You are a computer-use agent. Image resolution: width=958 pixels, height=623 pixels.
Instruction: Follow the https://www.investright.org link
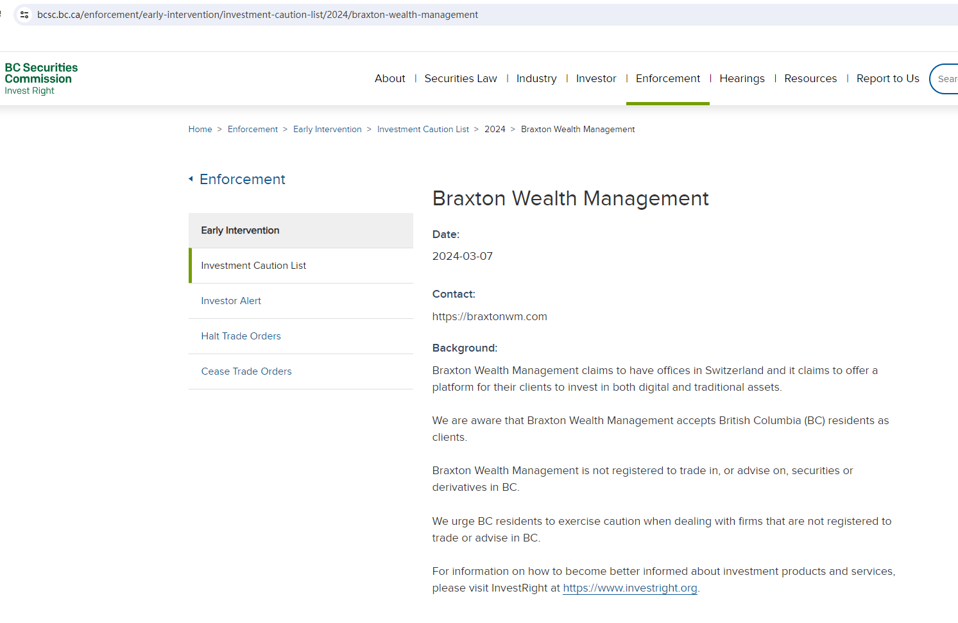(630, 588)
